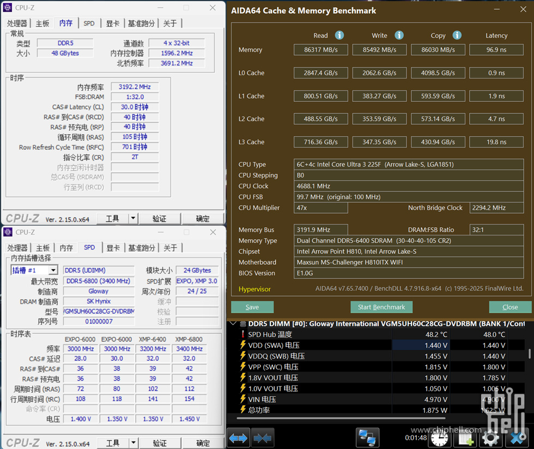This screenshot has height=449, width=534.
Task: Click SPD Hub 温度 value 48.2 °C
Action: pyautogui.click(x=436, y=335)
